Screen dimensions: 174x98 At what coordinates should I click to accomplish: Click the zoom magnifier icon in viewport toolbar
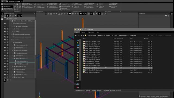54,14
